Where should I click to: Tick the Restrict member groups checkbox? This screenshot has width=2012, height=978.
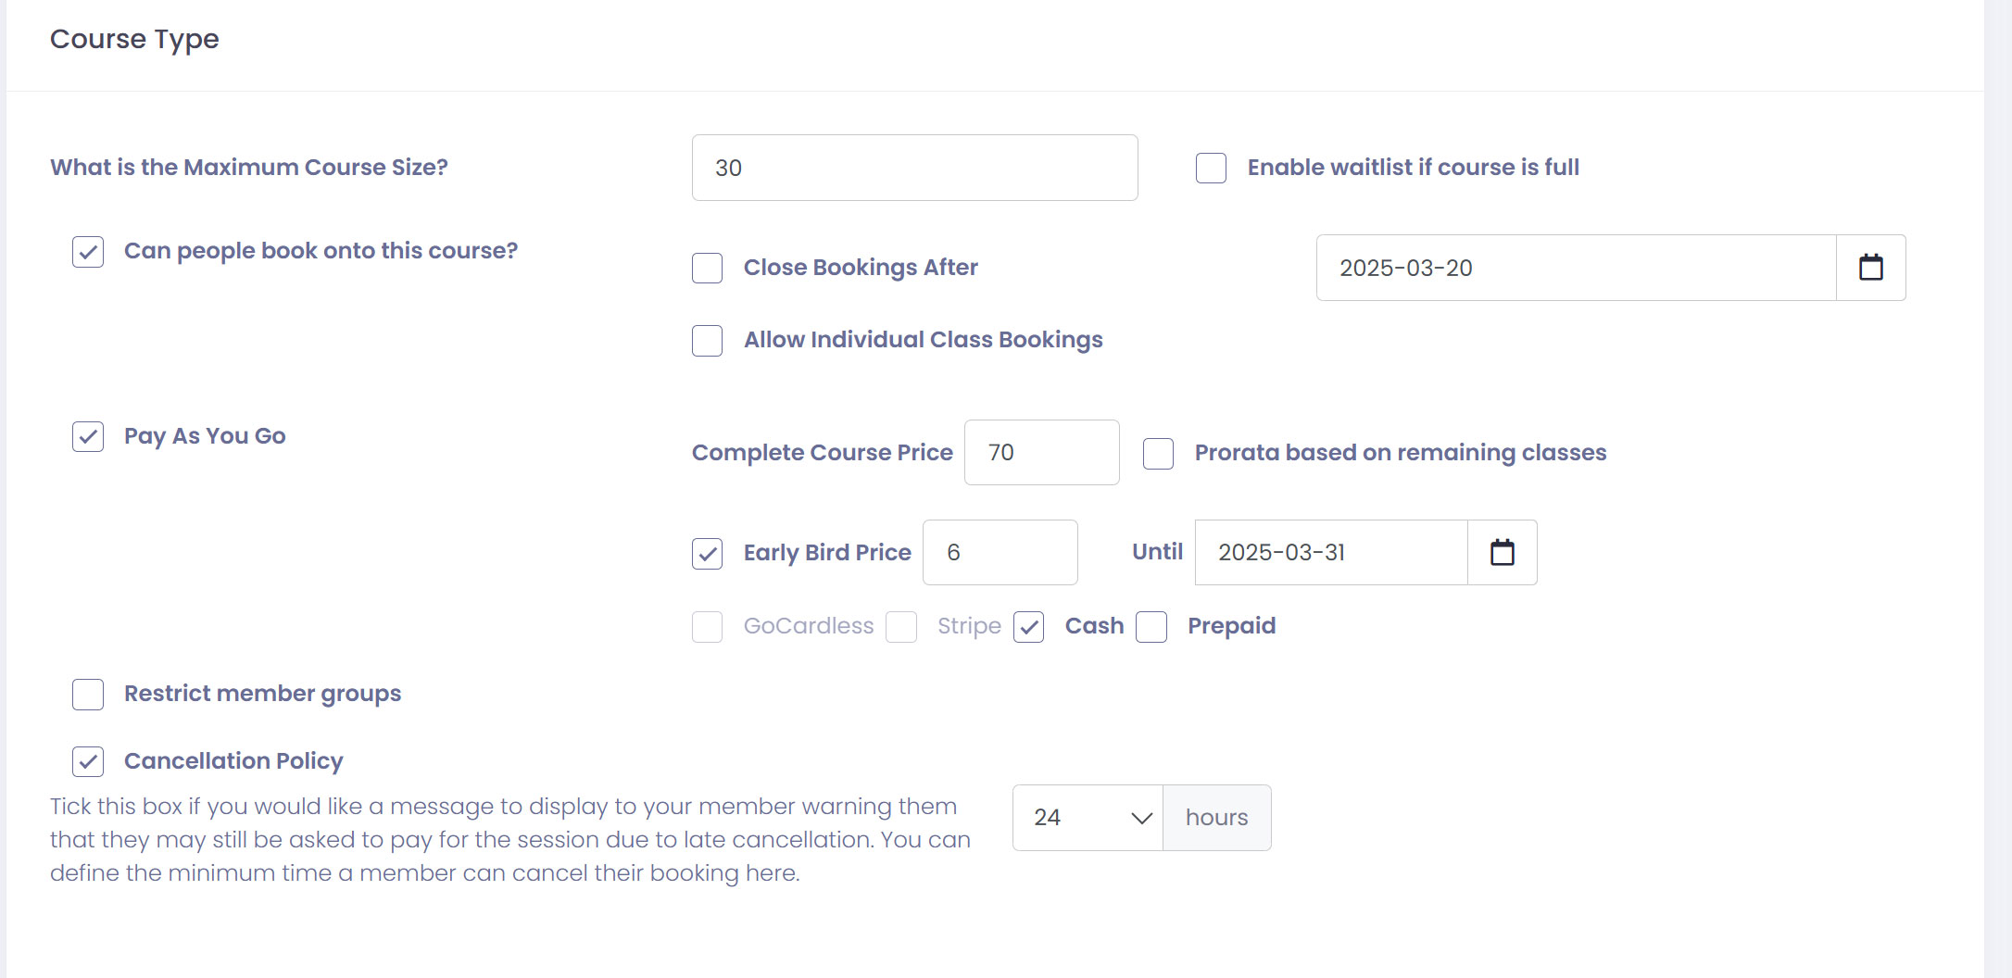88,695
